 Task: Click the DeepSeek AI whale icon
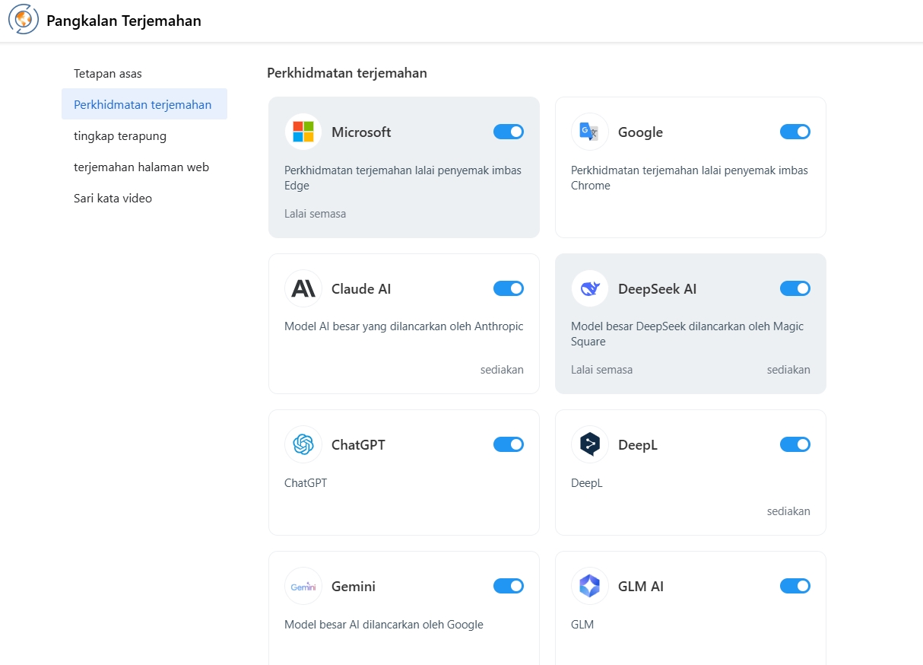pos(590,288)
